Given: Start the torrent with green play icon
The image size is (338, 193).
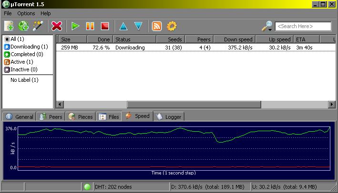Looking at the screenshot, I should click(x=75, y=26).
